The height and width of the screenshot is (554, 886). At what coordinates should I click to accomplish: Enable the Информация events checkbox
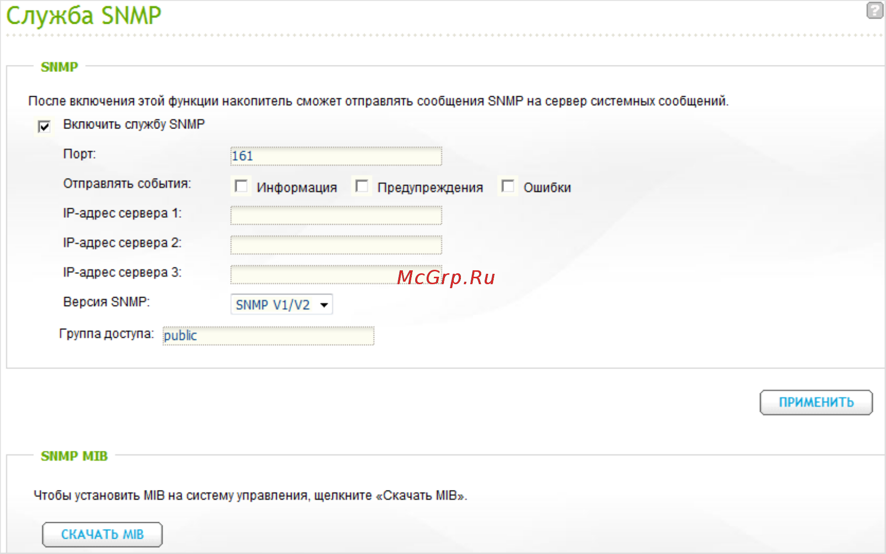click(x=241, y=186)
